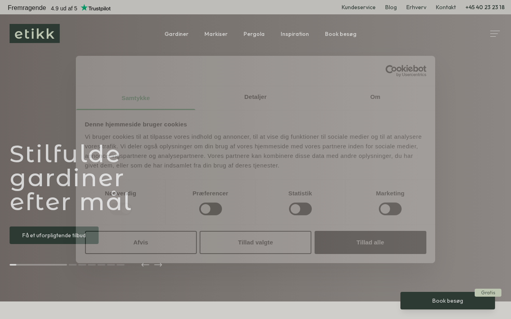Image resolution: width=511 pixels, height=319 pixels.
Task: Open the Kontakt link
Action: 446,7
